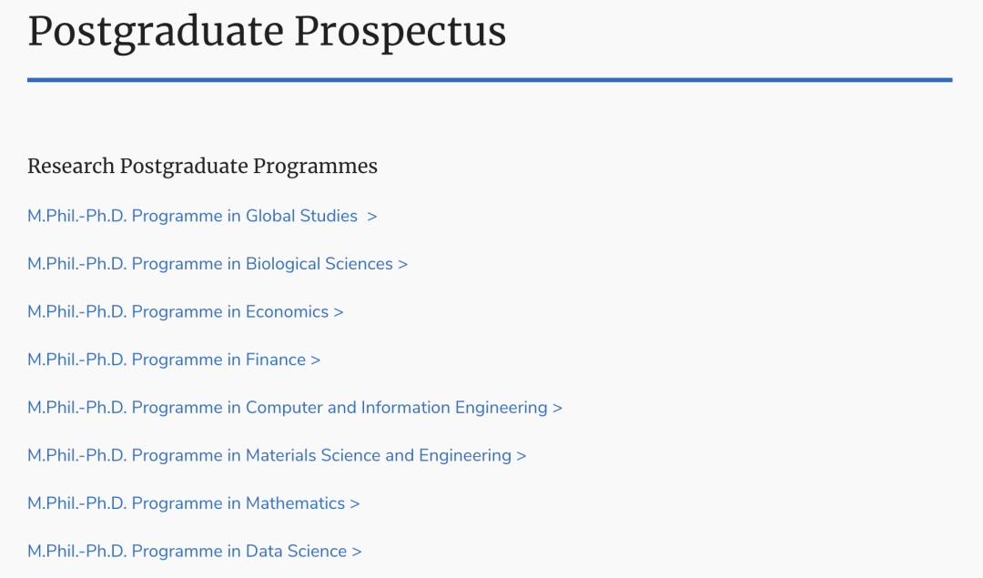This screenshot has height=578, width=983.
Task: Click the word Prospectus in the page title
Action: pyautogui.click(x=400, y=33)
